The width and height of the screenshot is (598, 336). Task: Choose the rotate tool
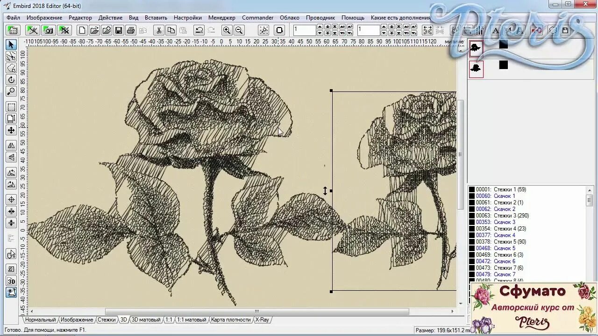[11, 80]
